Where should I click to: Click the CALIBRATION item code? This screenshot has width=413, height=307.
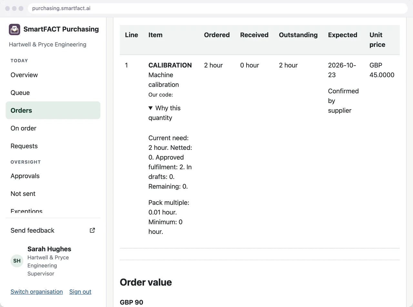click(170, 65)
